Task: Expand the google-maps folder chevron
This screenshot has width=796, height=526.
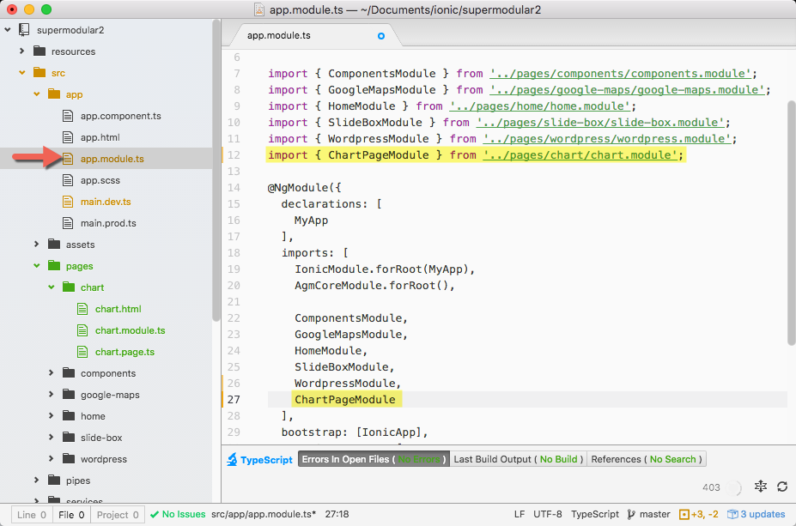Action: point(52,394)
